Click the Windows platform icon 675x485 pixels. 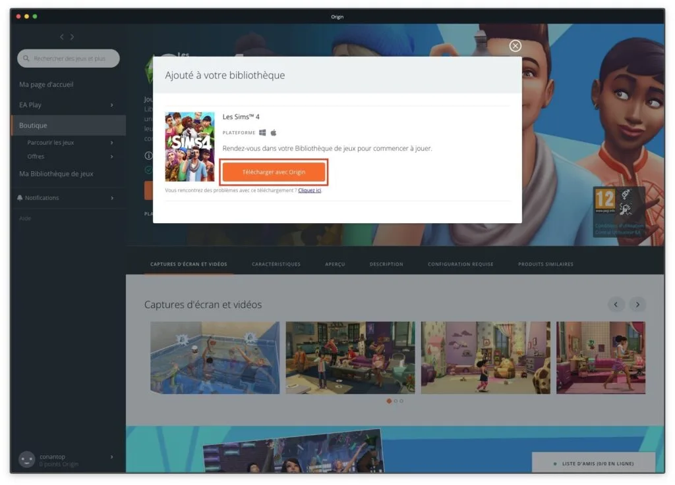[262, 132]
